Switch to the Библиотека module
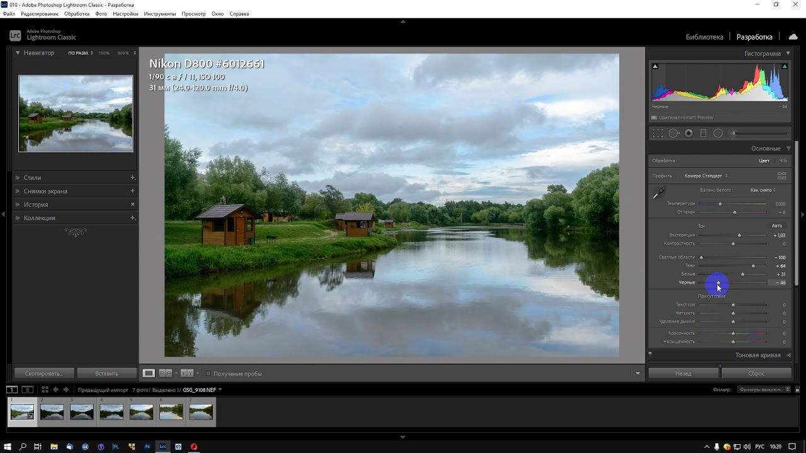 pos(705,37)
